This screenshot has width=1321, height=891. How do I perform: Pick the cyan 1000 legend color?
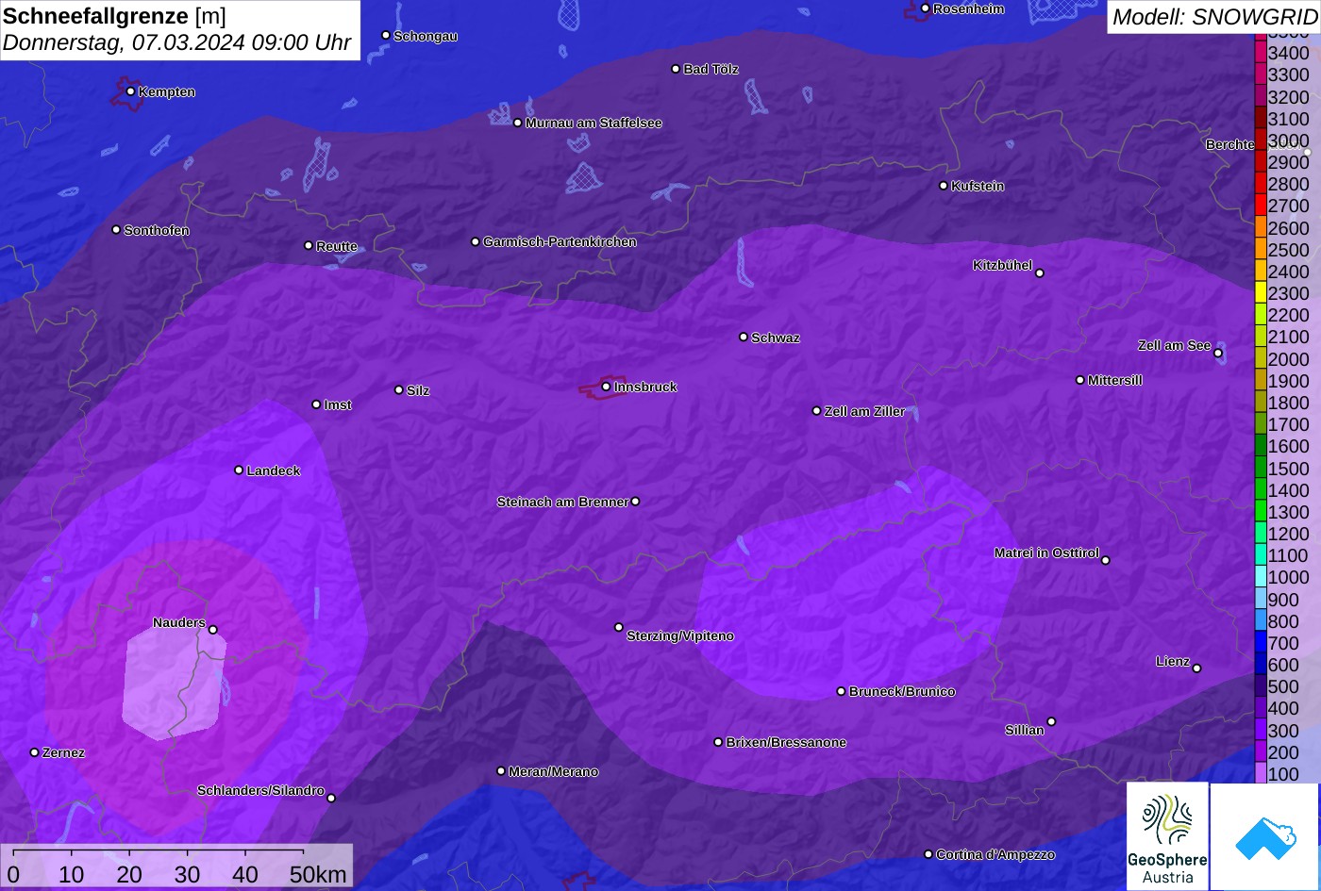(1261, 577)
